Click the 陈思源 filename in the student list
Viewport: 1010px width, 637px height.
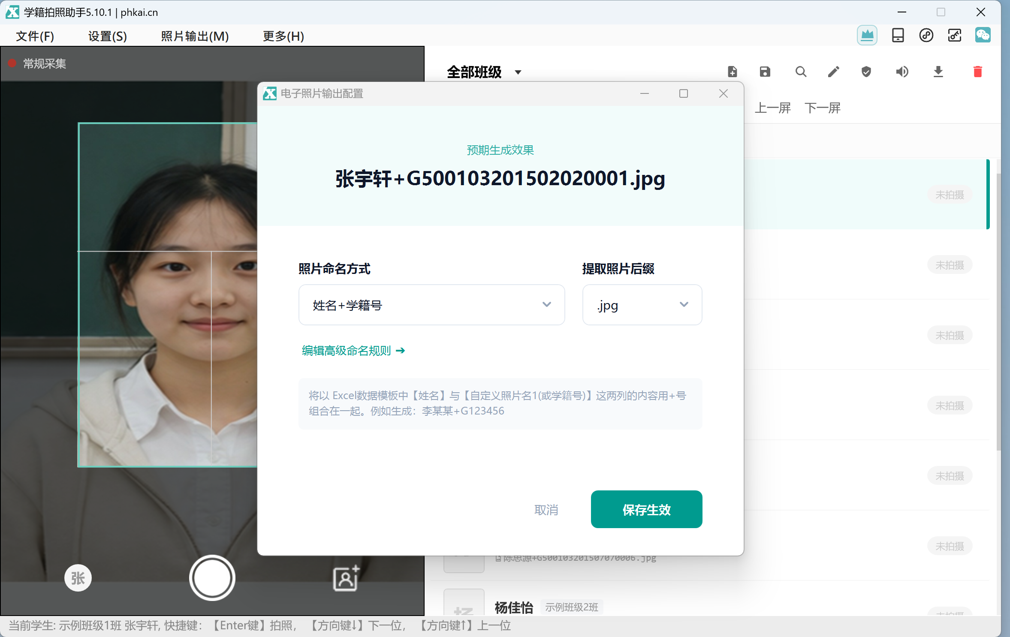click(x=576, y=558)
